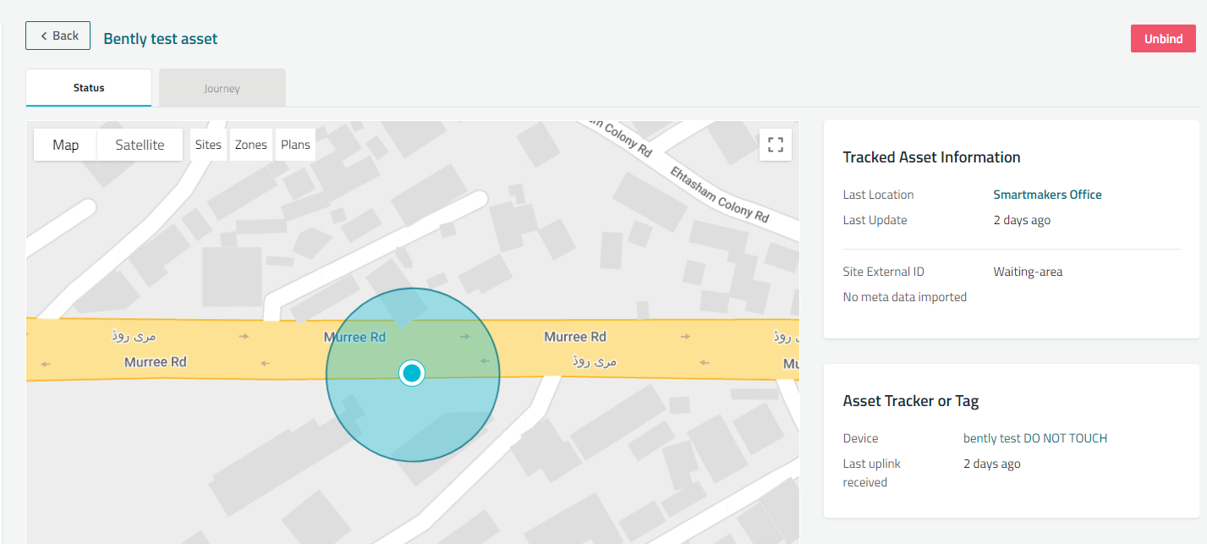Click the Waiting-area site ID value
Viewport: 1207px width, 544px height.
[x=1028, y=272]
